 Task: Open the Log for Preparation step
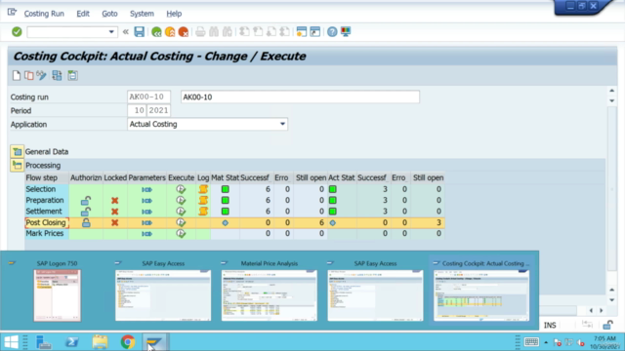[x=203, y=200]
